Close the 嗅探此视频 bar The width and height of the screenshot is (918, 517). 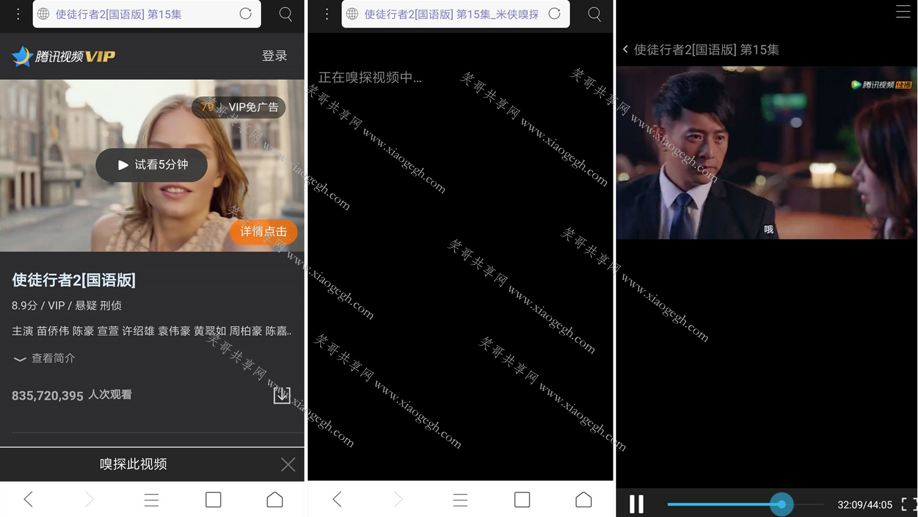pyautogui.click(x=288, y=464)
